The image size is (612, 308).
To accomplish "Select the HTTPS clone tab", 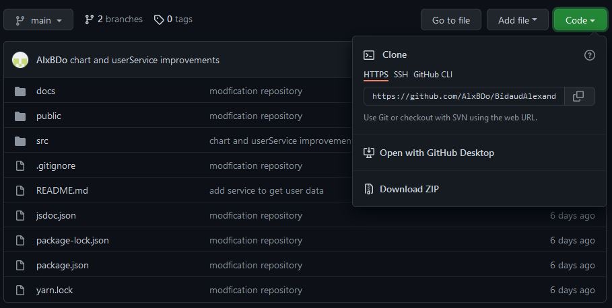I will [x=376, y=75].
